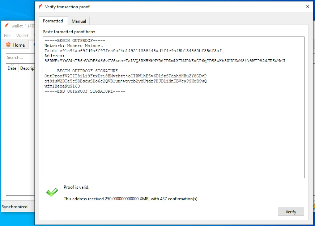Switch to the Manual tab
The height and width of the screenshot is (226, 315).
click(x=79, y=21)
